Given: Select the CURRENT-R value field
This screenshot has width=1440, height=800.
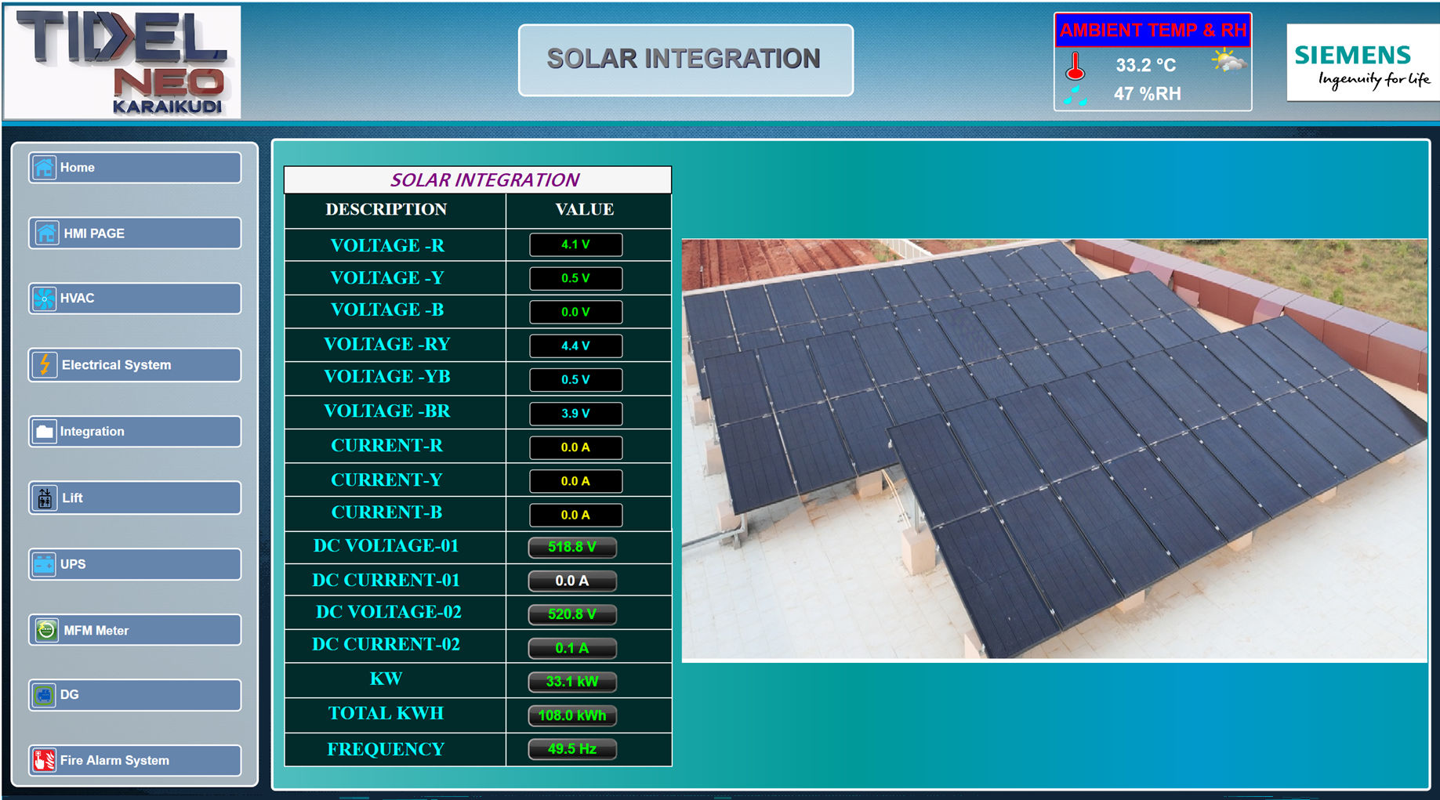Looking at the screenshot, I should tap(576, 447).
